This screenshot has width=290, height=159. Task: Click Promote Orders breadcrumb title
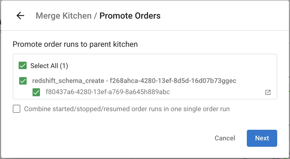pos(130,16)
